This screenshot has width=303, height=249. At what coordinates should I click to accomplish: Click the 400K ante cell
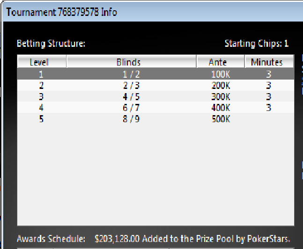click(220, 108)
